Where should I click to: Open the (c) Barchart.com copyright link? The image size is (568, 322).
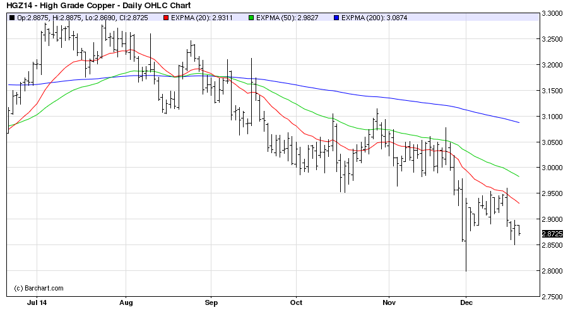pos(39,288)
